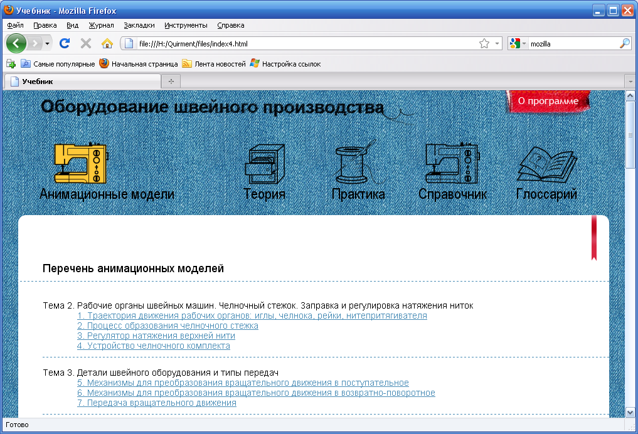Open link 7 Передача вращательного движения

pos(157,403)
